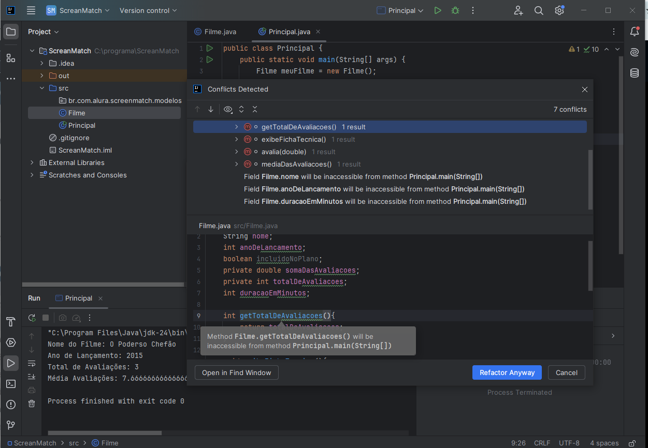The height and width of the screenshot is (448, 648).
Task: Open the ScreanMatch project dropdown
Action: click(78, 10)
